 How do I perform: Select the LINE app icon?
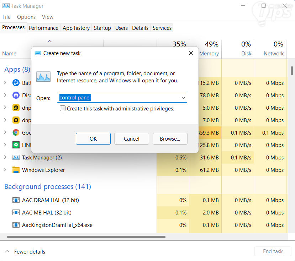[16, 145]
